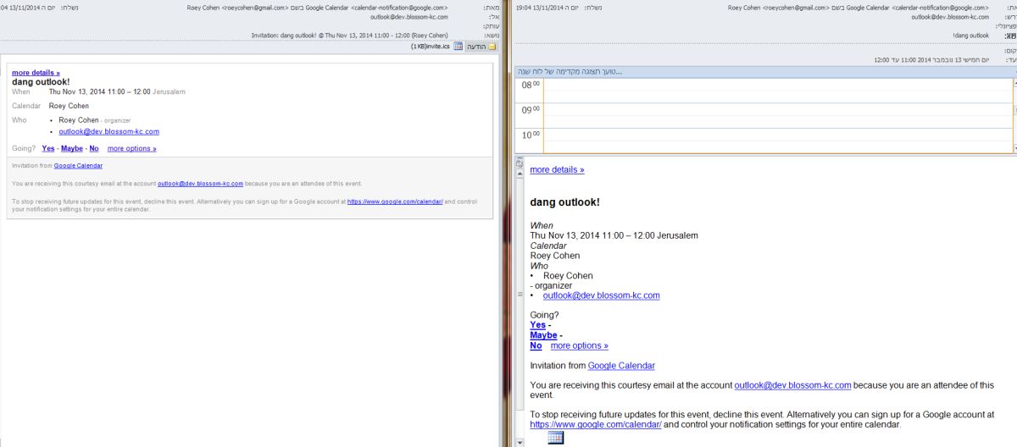Answer No in the right pane invitation
This screenshot has width=1017, height=447.
pyautogui.click(x=536, y=345)
